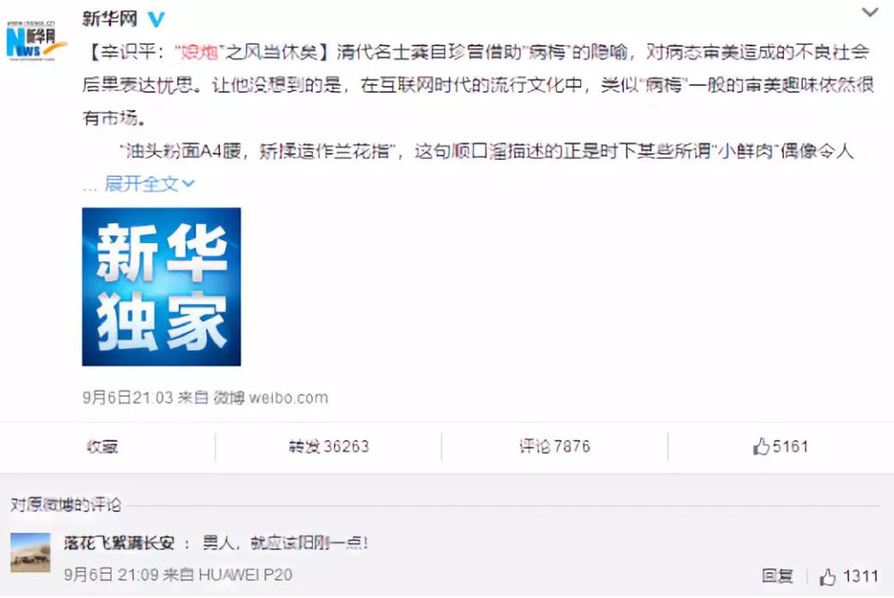This screenshot has height=598, width=894.
Task: Reply to comment via 回复
Action: click(x=777, y=577)
